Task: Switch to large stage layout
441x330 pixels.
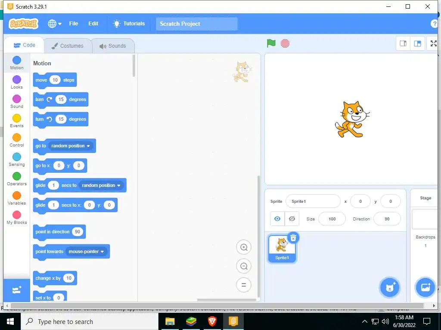Action: click(417, 43)
